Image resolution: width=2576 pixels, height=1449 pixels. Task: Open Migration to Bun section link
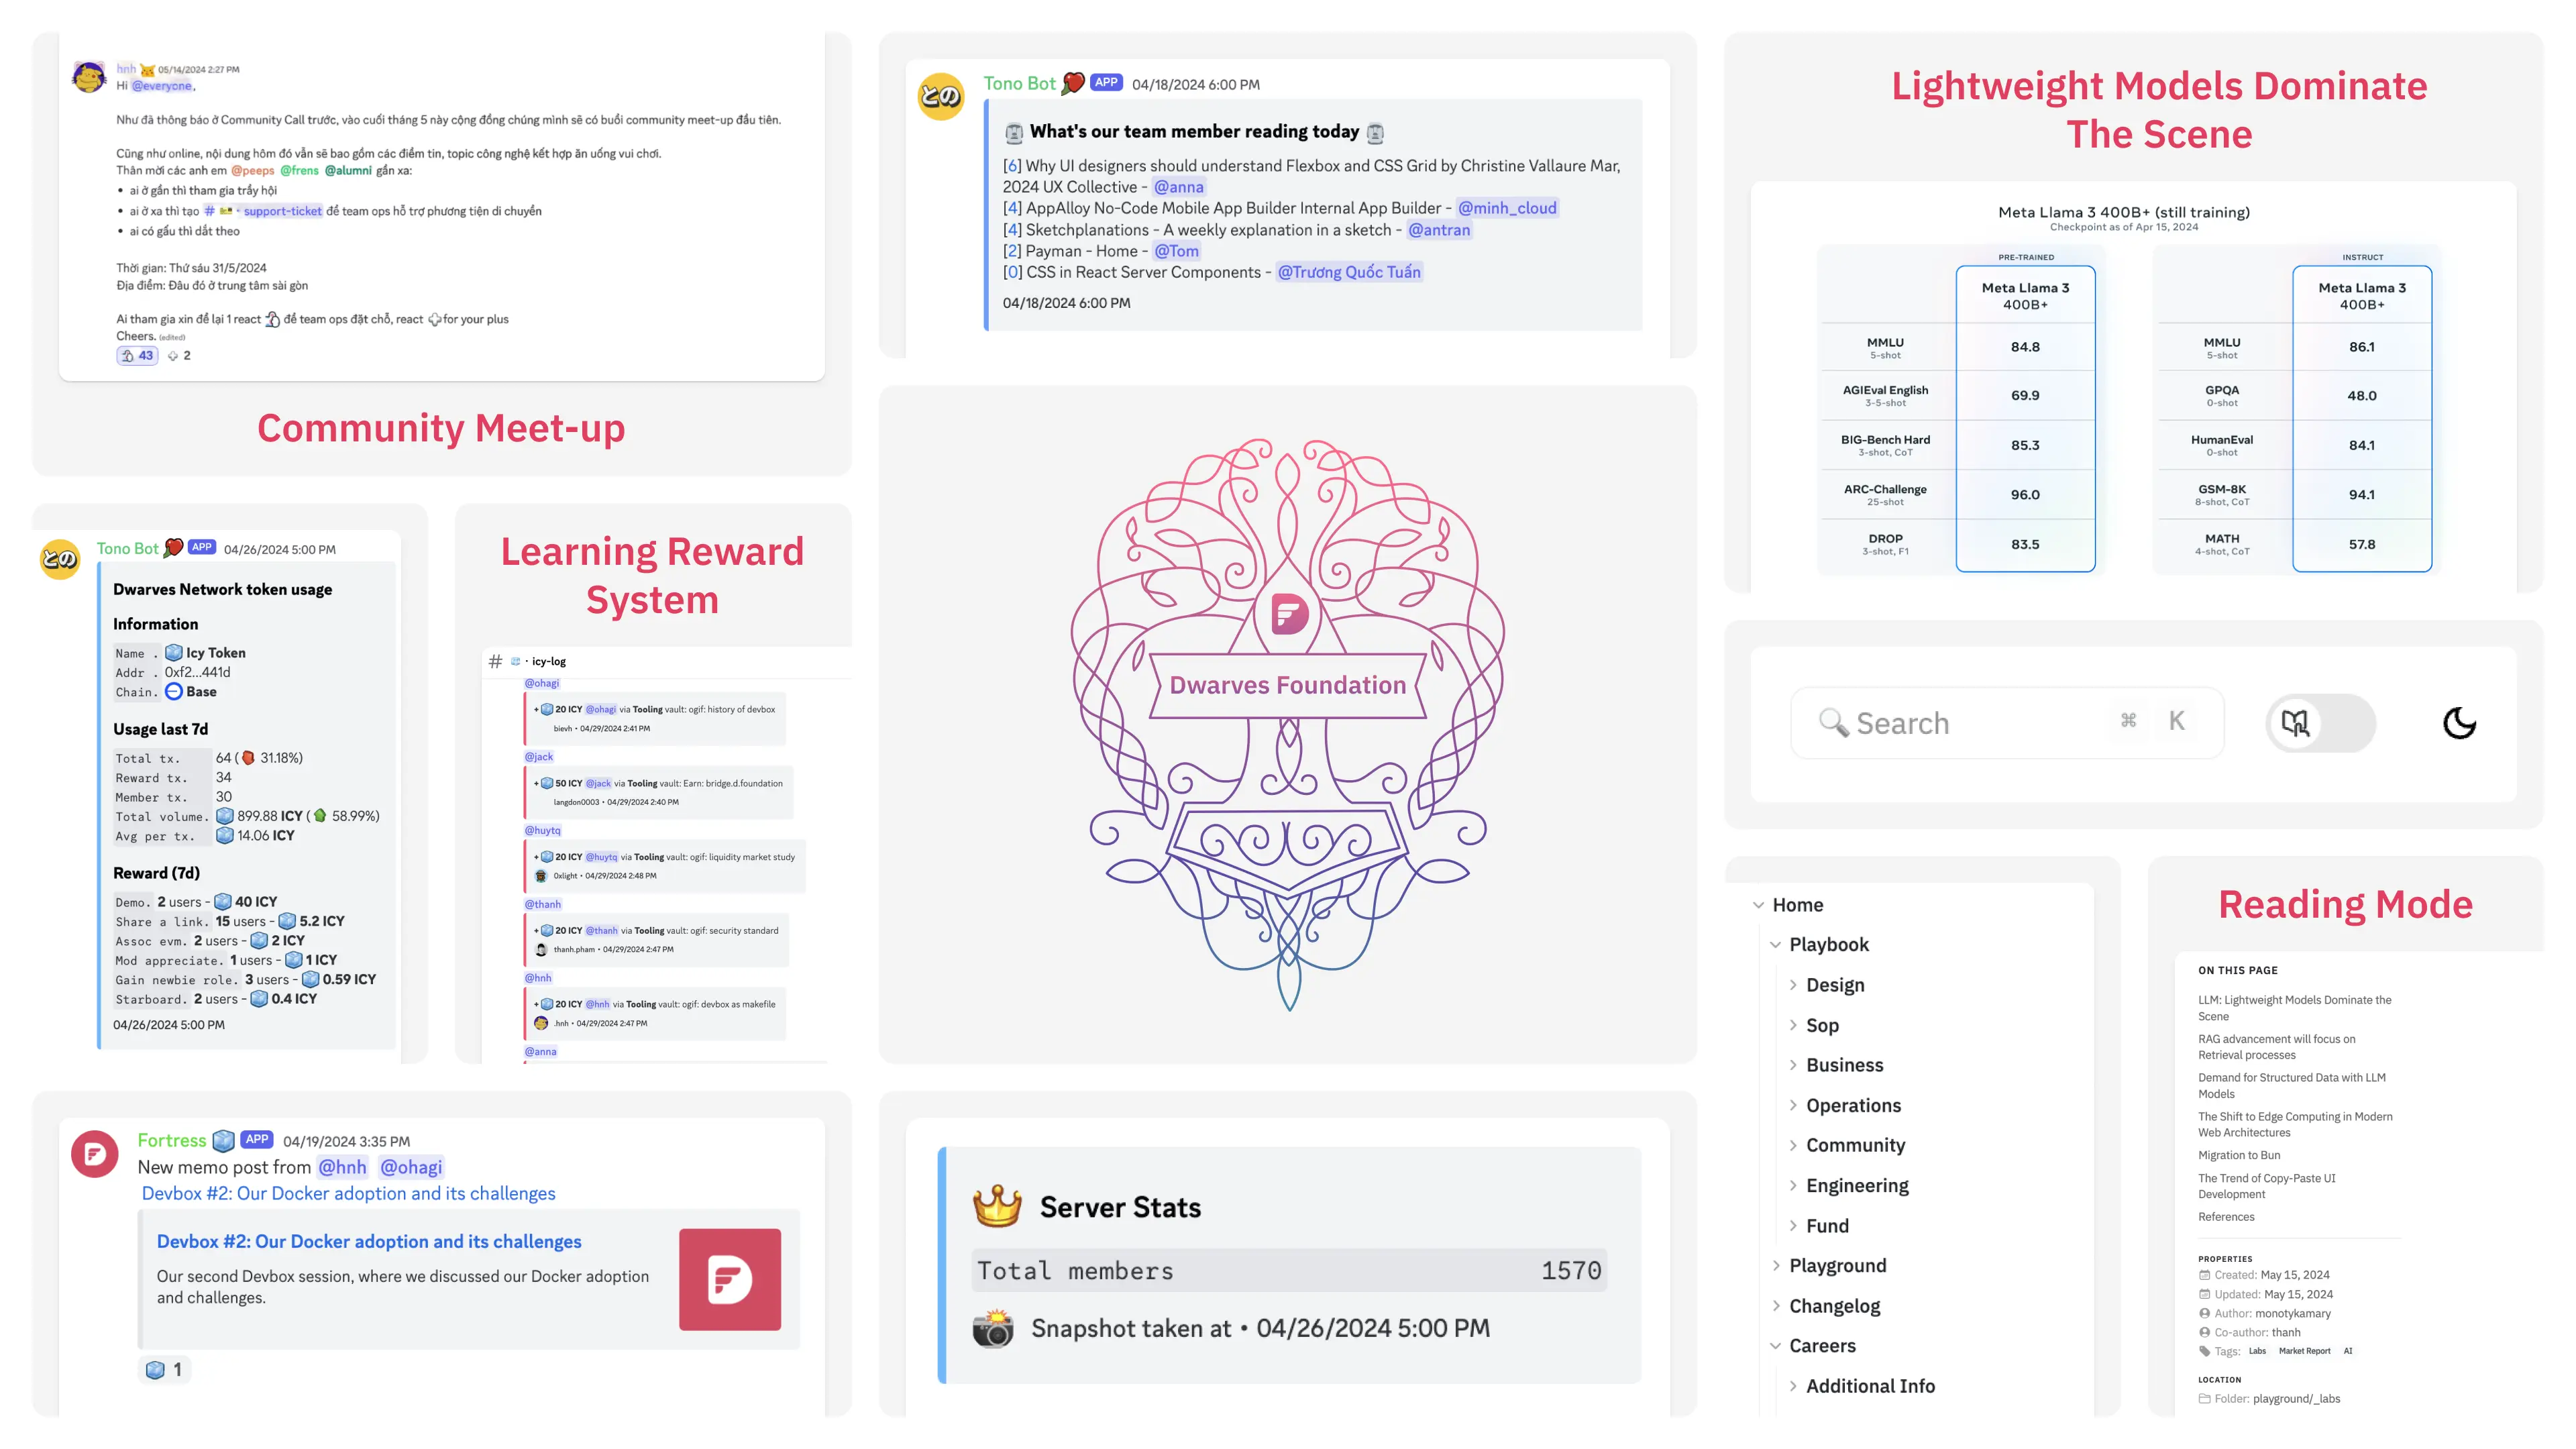pyautogui.click(x=2239, y=1155)
